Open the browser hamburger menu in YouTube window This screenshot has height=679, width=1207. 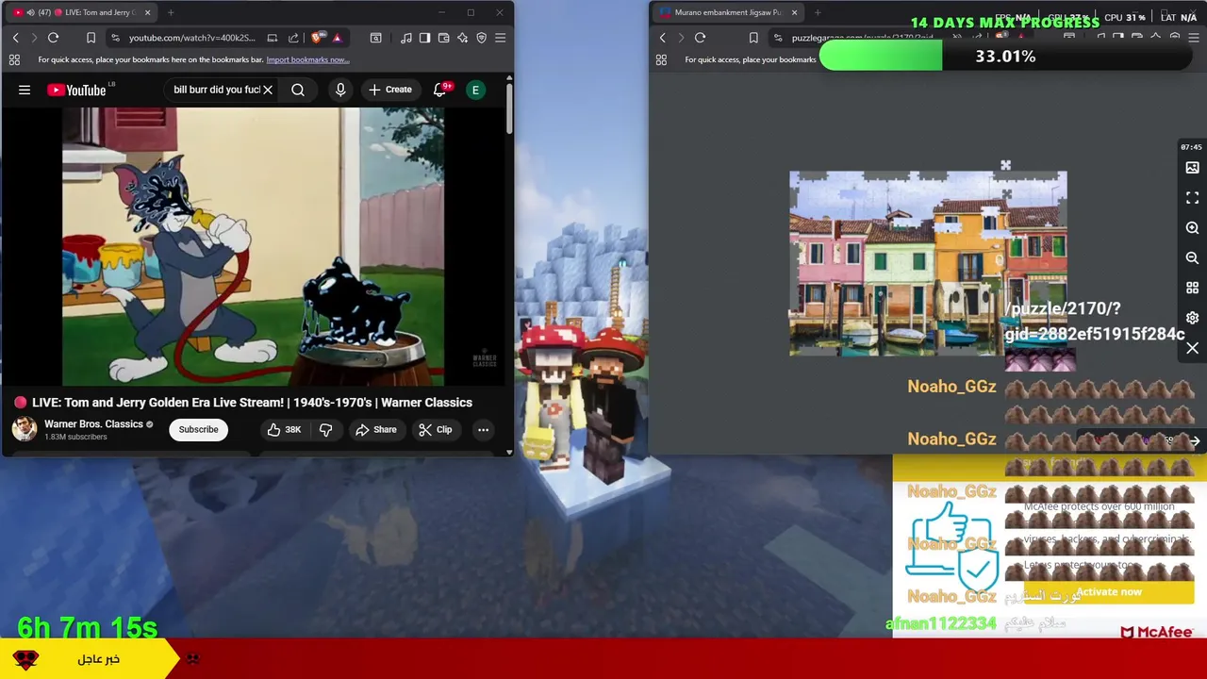[500, 38]
